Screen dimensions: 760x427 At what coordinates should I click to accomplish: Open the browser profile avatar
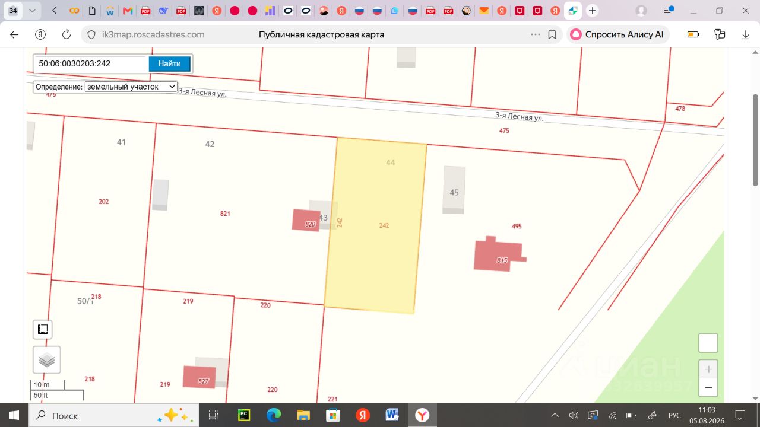click(641, 11)
